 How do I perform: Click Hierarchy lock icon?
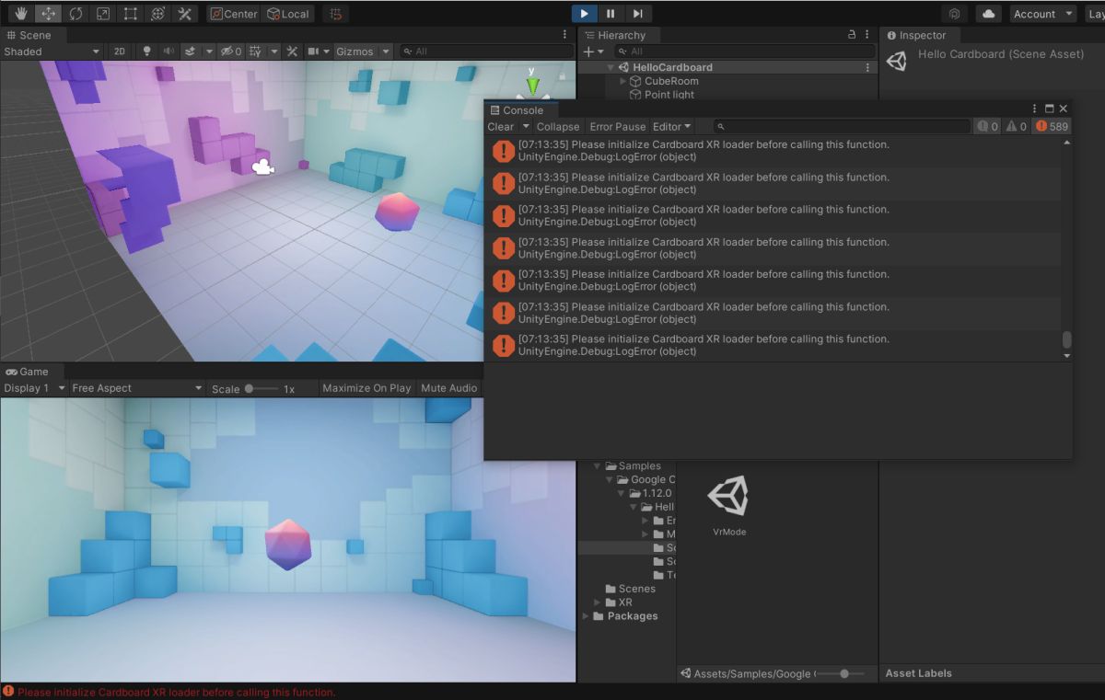coord(852,35)
